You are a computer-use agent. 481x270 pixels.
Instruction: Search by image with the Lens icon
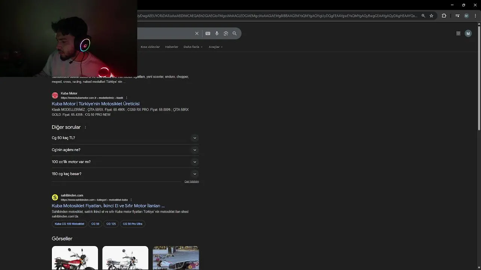tap(226, 33)
